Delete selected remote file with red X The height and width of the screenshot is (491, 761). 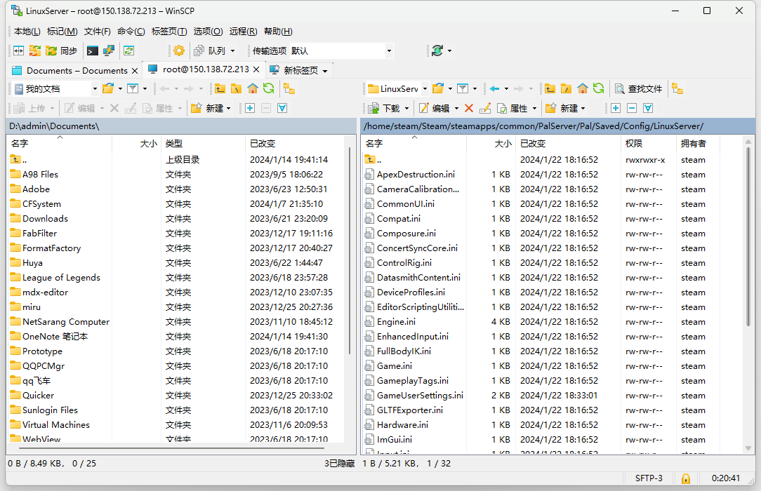(x=469, y=109)
